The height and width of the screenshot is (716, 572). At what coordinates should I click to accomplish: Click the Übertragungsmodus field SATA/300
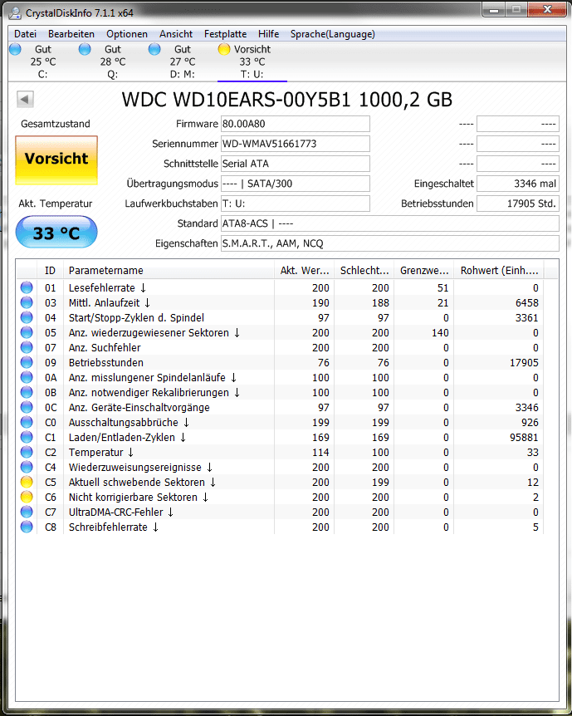[x=296, y=184]
